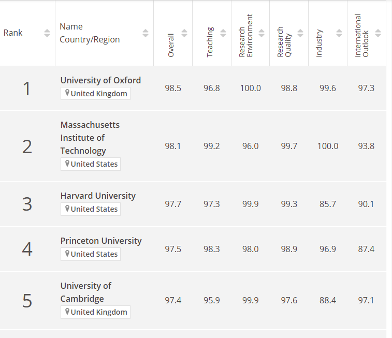392x338 pixels.
Task: Open University of Oxford link
Action: (x=101, y=80)
